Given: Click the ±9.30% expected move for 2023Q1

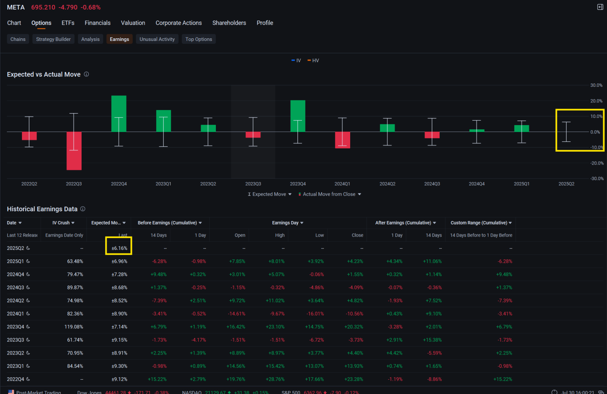Looking at the screenshot, I should [x=120, y=366].
